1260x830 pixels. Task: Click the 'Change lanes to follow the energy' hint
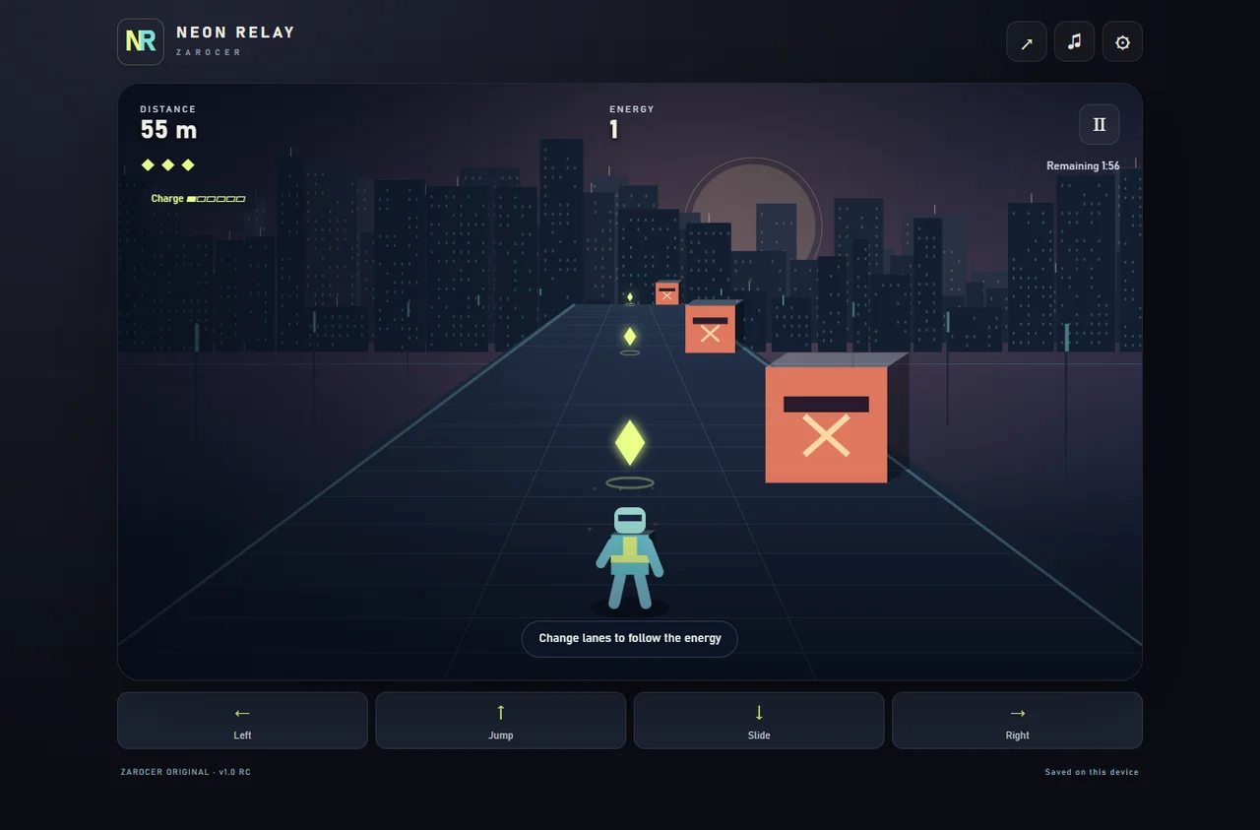pyautogui.click(x=630, y=638)
